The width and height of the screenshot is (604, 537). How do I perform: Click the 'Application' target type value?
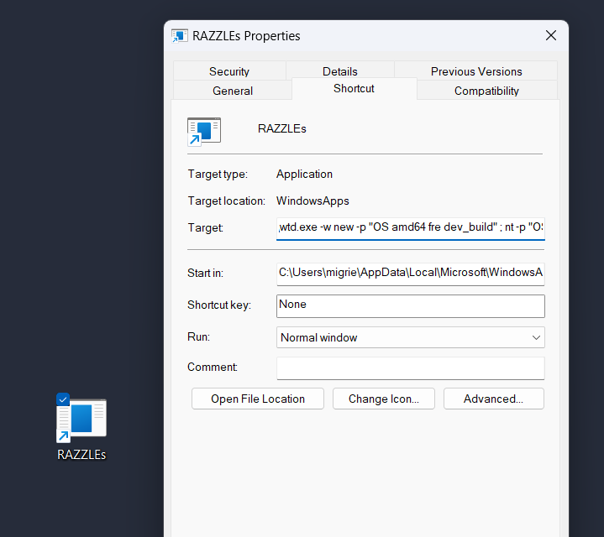pyautogui.click(x=304, y=174)
